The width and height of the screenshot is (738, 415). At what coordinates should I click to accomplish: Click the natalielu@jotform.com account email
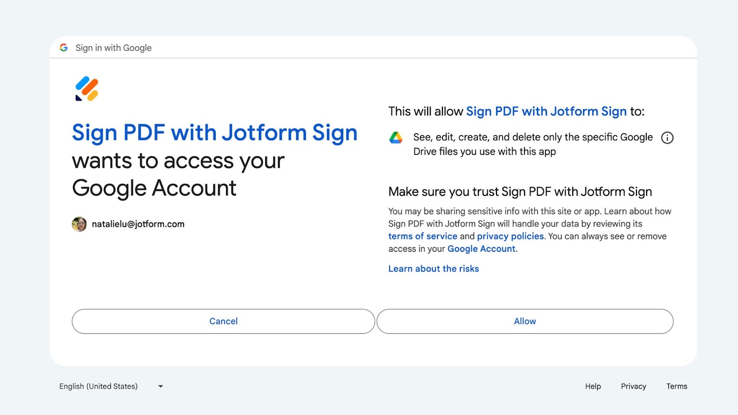pos(138,224)
